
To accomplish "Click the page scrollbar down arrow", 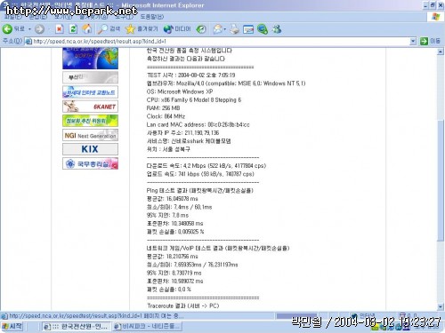I will (441, 307).
